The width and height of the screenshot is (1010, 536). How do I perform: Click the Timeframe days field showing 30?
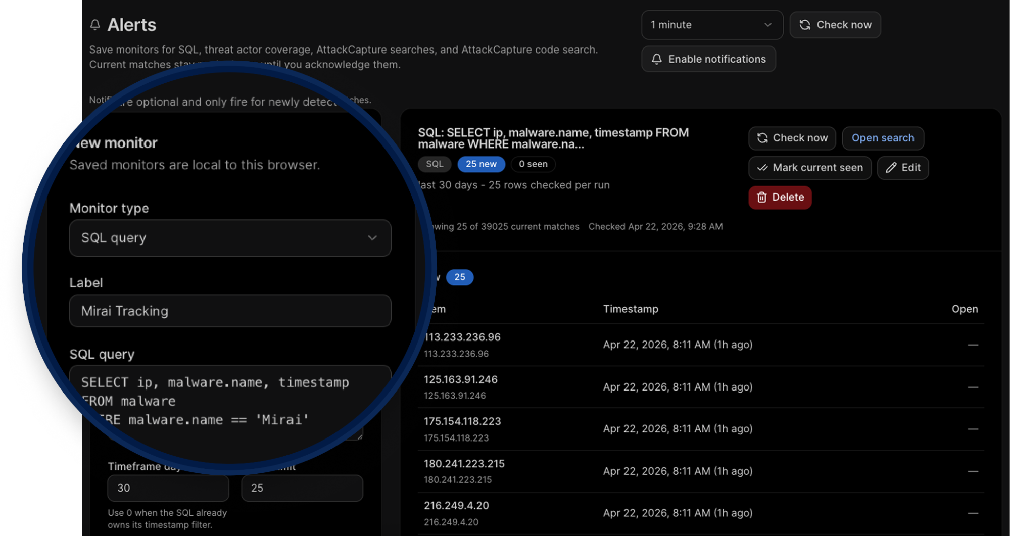168,488
